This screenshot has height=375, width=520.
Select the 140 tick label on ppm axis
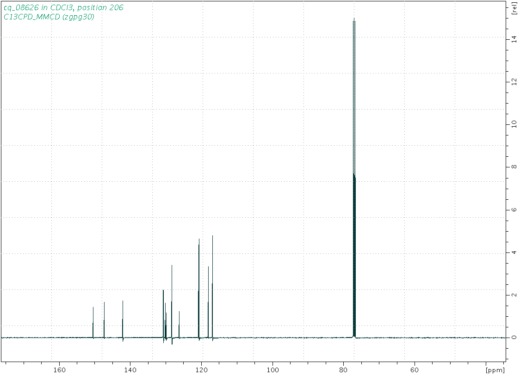point(130,369)
